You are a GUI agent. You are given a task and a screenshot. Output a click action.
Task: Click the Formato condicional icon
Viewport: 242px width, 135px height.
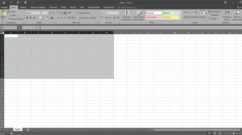click(127, 13)
